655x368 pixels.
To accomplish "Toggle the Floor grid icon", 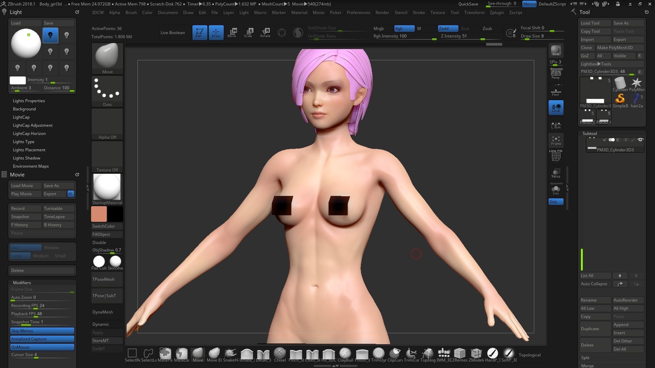I will [556, 92].
